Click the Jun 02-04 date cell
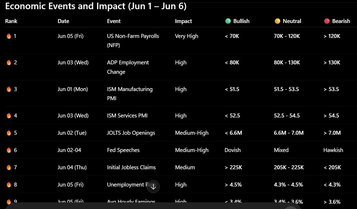Image resolution: width=357 pixels, height=209 pixels. click(69, 150)
